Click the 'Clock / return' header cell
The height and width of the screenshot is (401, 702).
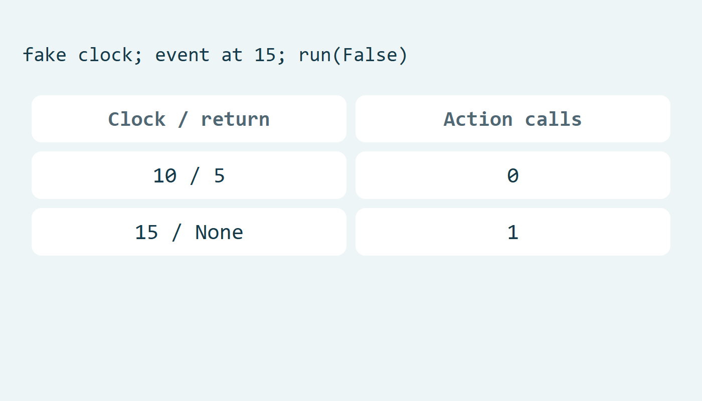(x=189, y=119)
